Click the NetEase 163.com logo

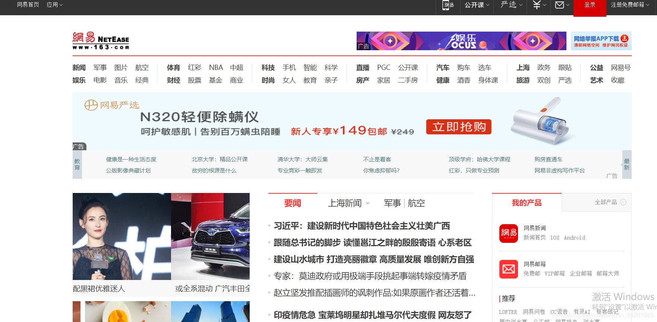pos(101,41)
